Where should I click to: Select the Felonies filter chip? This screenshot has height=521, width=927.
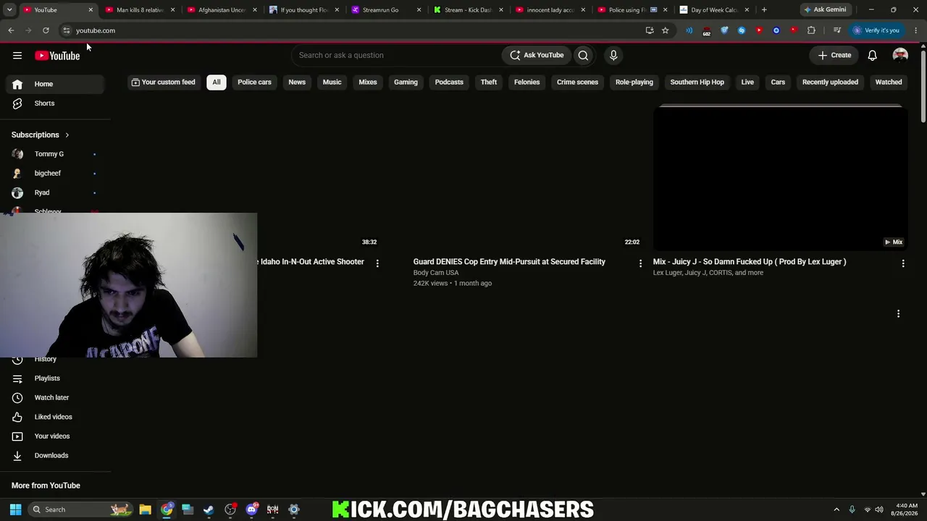pos(527,82)
